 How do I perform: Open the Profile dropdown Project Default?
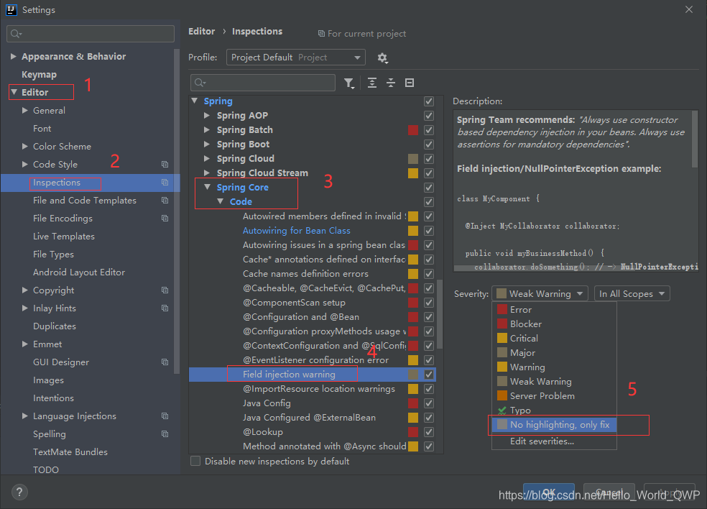(x=296, y=58)
